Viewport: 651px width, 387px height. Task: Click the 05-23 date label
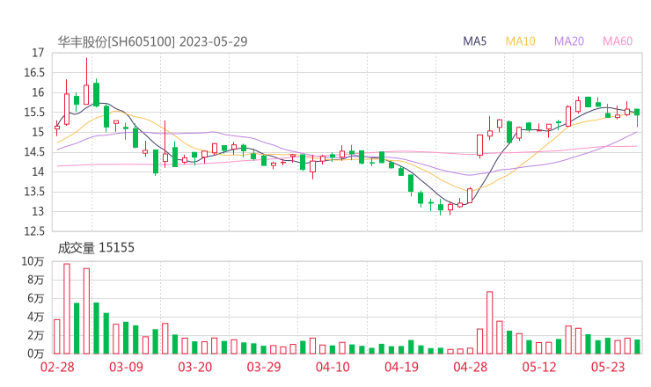tap(608, 367)
